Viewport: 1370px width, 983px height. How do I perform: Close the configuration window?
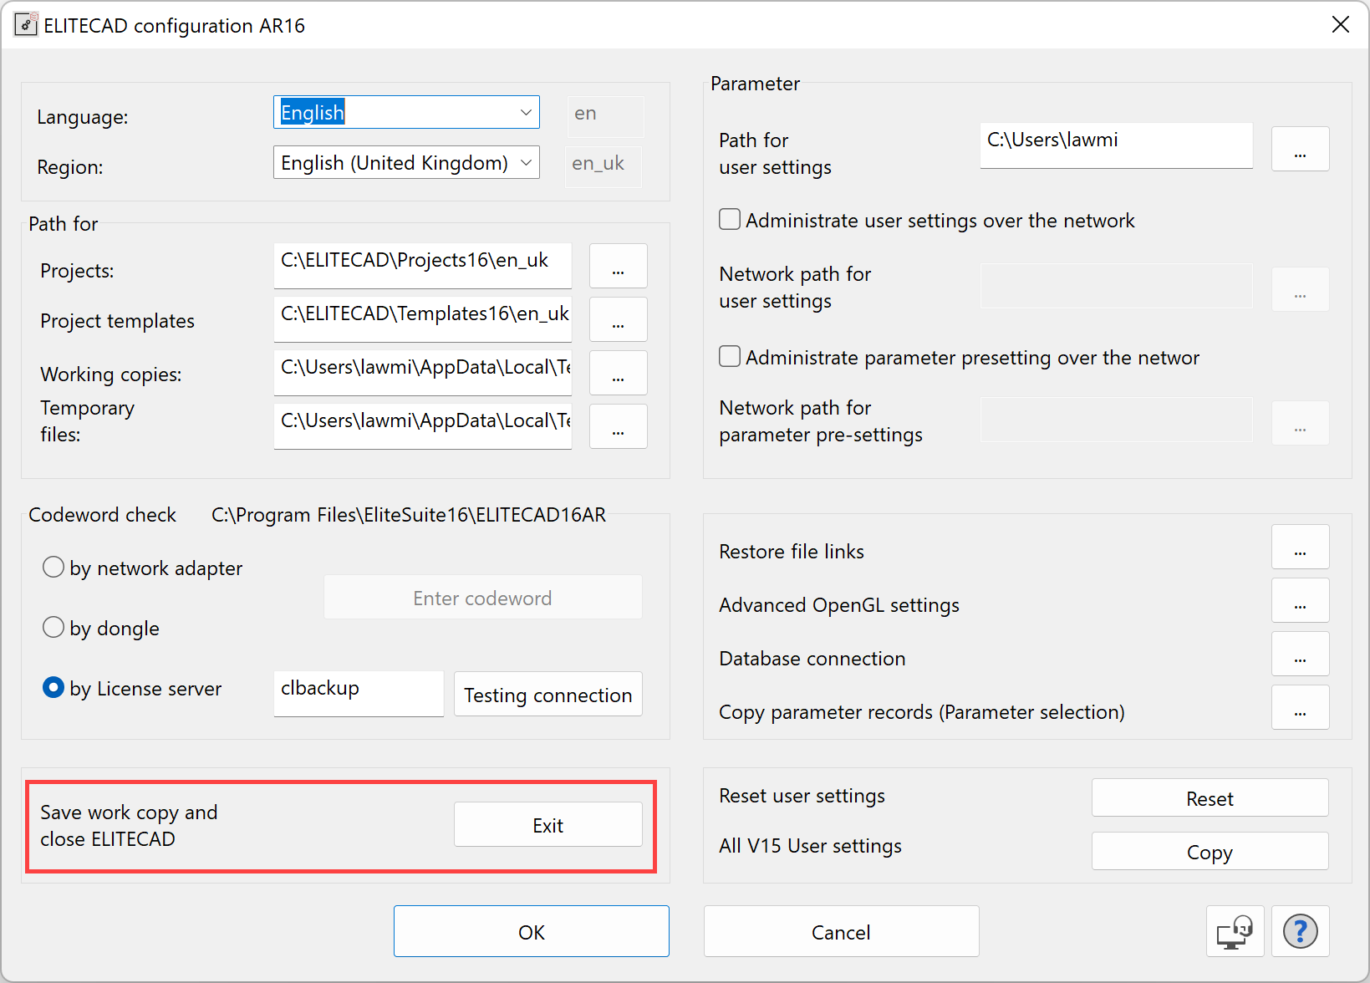[1340, 24]
